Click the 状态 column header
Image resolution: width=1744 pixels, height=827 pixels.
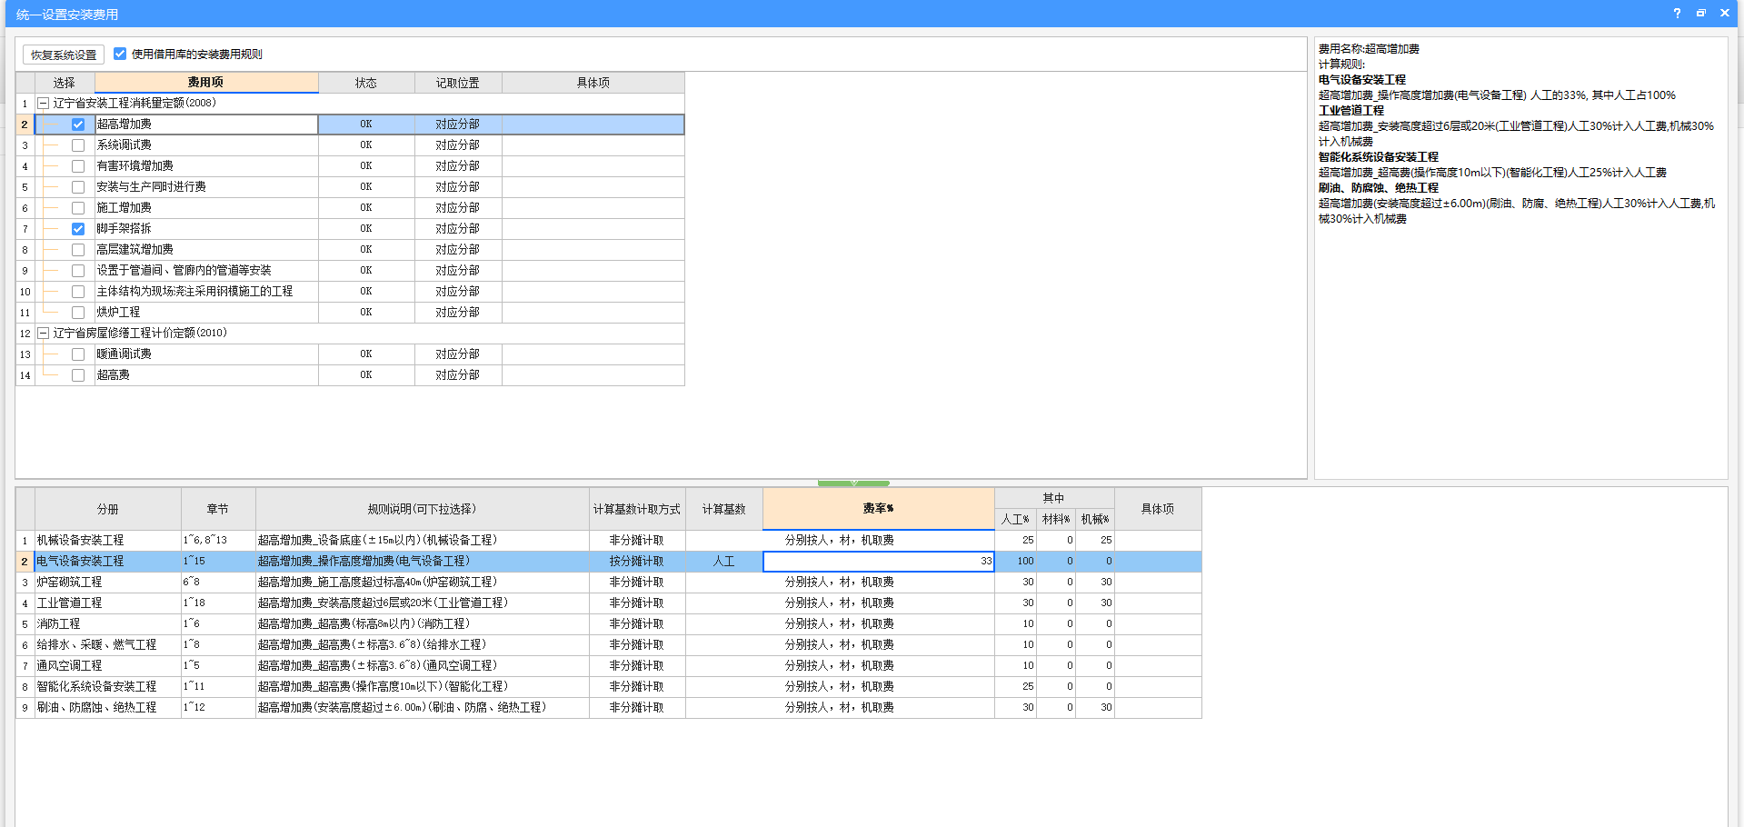point(366,83)
